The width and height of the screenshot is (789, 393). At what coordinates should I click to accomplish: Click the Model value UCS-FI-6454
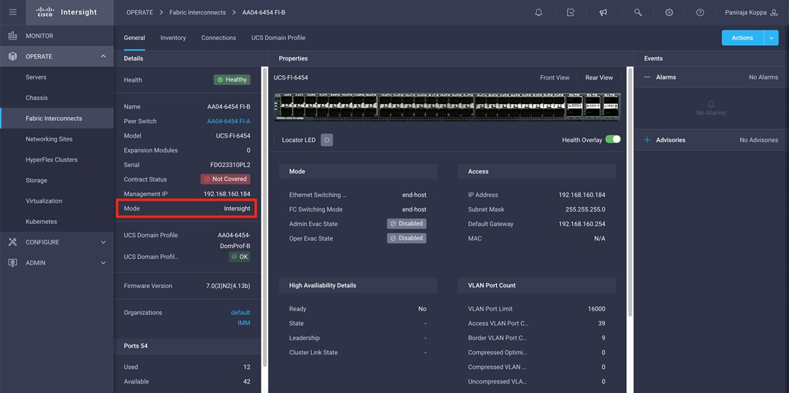(x=233, y=136)
